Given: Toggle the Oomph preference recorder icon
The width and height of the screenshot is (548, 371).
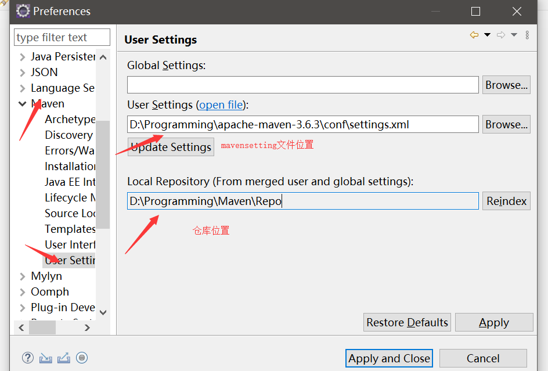Looking at the screenshot, I should coord(82,358).
